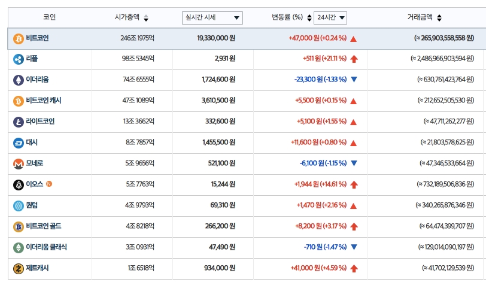The image size is (486, 285).
Task: Click the Zcash coin icon
Action: [18, 268]
